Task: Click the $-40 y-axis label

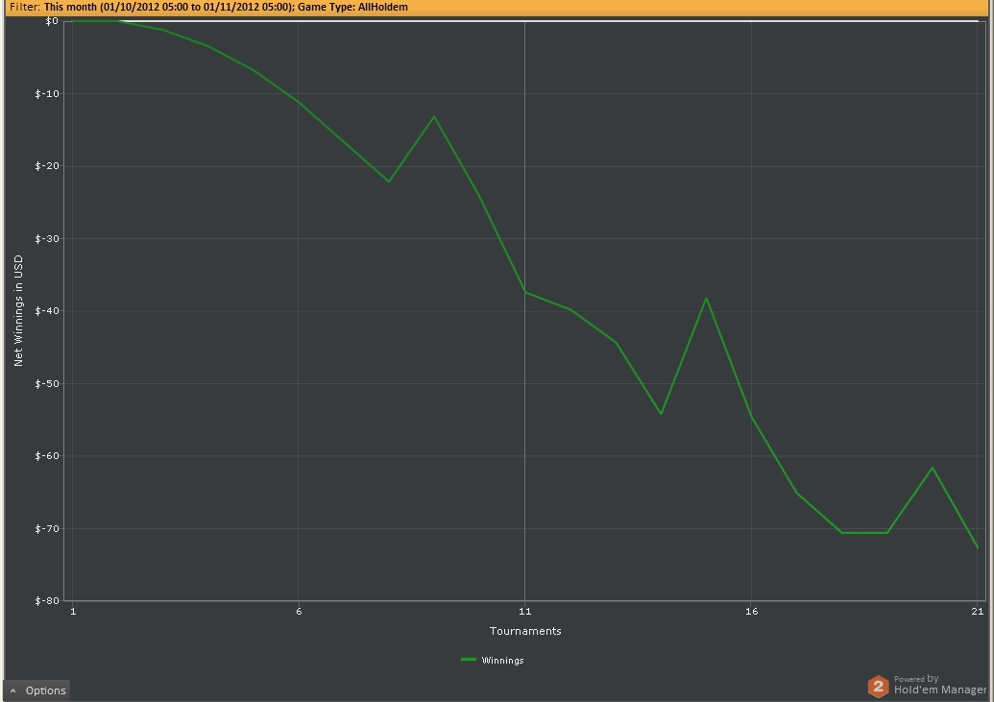Action: [x=46, y=311]
